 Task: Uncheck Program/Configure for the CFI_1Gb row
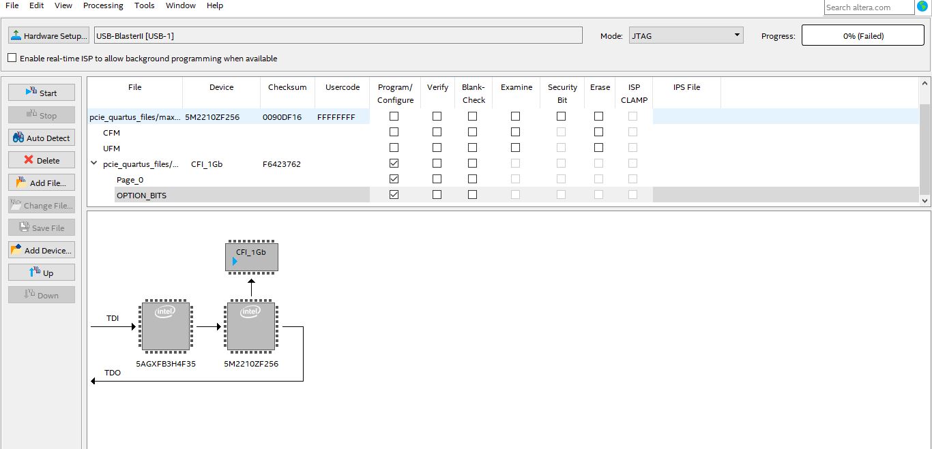394,164
